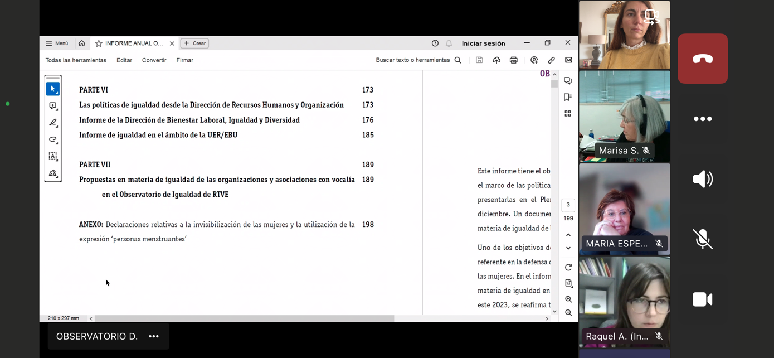774x358 pixels.
Task: Choose the highlighter pen tool
Action: pos(53,123)
